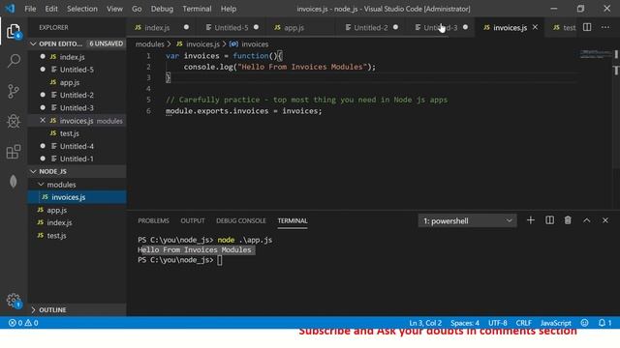Select the invoices.js editor tab
The image size is (620, 348).
pos(510,28)
